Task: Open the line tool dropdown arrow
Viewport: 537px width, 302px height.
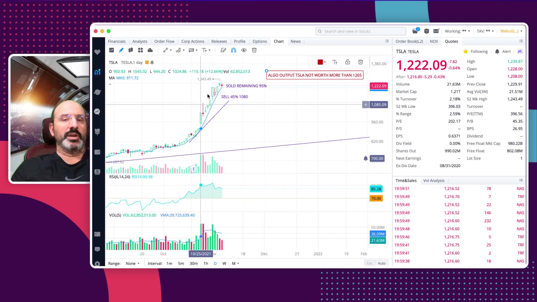Action: tap(171, 50)
